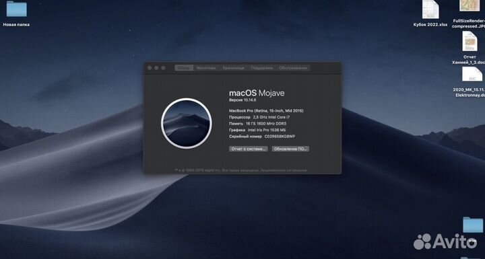This screenshot has height=259, width=485.
Task: Click the Версия 10.14.6 version text
Action: point(243,100)
